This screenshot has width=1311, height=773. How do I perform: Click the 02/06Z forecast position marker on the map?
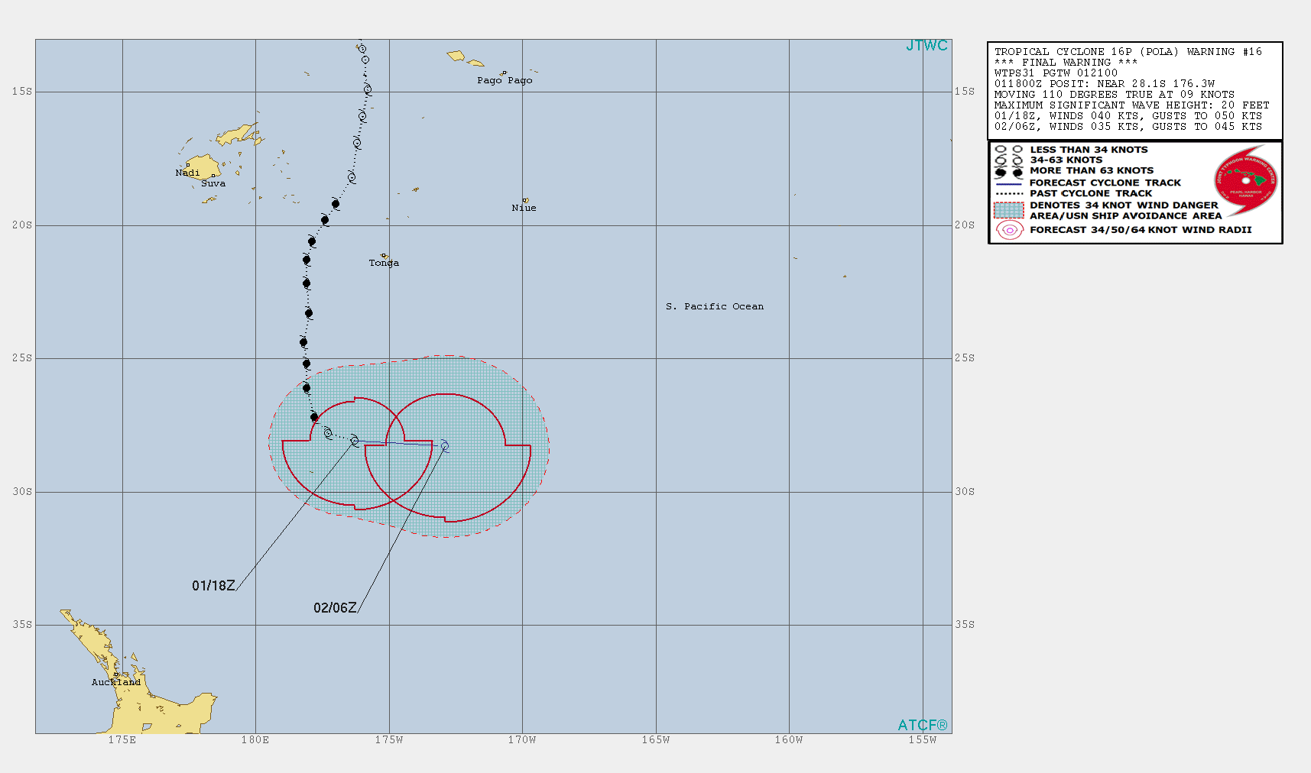point(444,446)
